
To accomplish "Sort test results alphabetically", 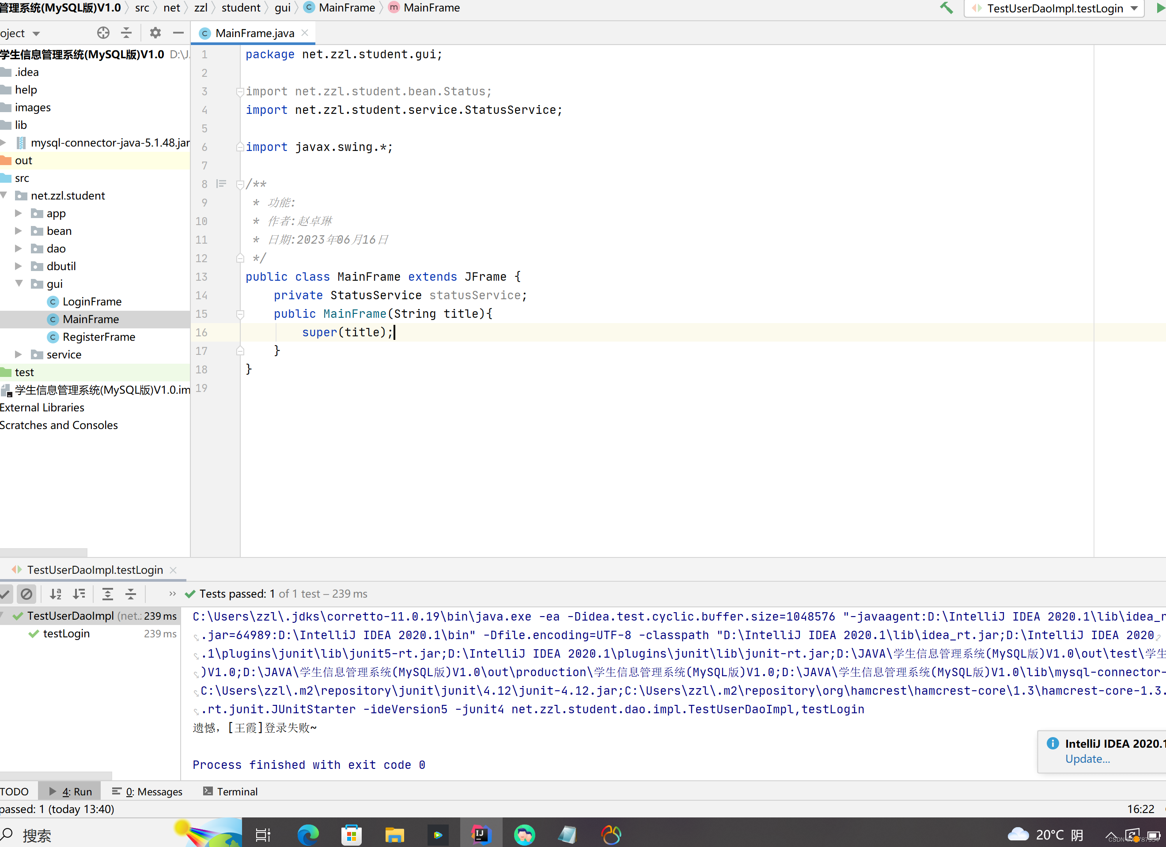I will point(56,594).
